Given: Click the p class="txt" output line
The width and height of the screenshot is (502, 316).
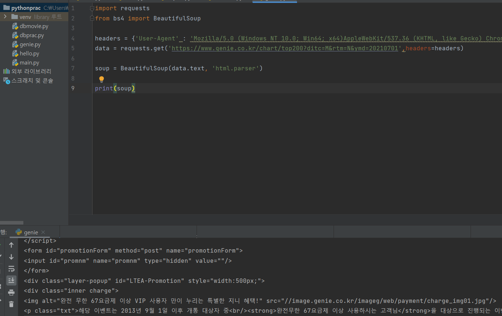Looking at the screenshot, I should click(263, 311).
